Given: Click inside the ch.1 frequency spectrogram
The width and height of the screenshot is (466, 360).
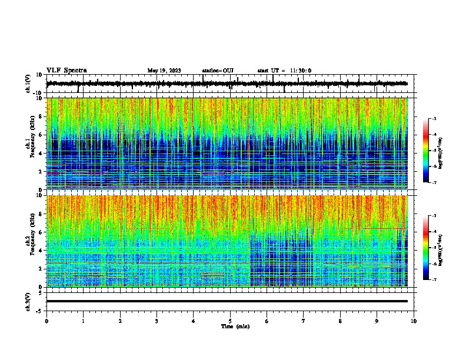Looking at the screenshot, I should [x=227, y=144].
